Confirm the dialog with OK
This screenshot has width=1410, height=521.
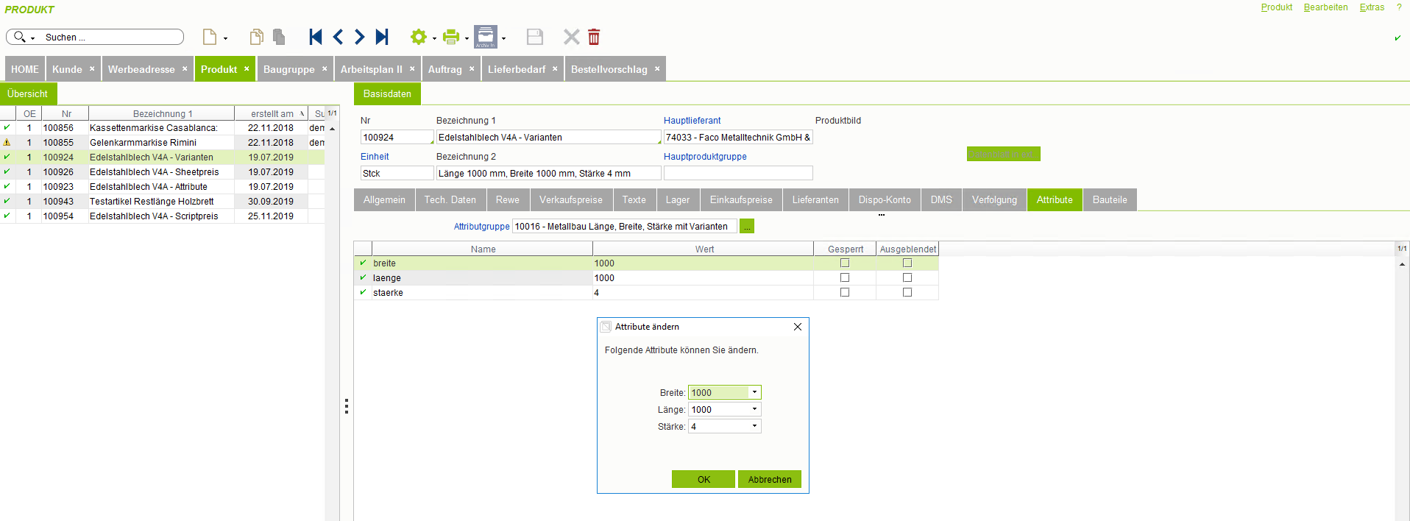tap(704, 479)
